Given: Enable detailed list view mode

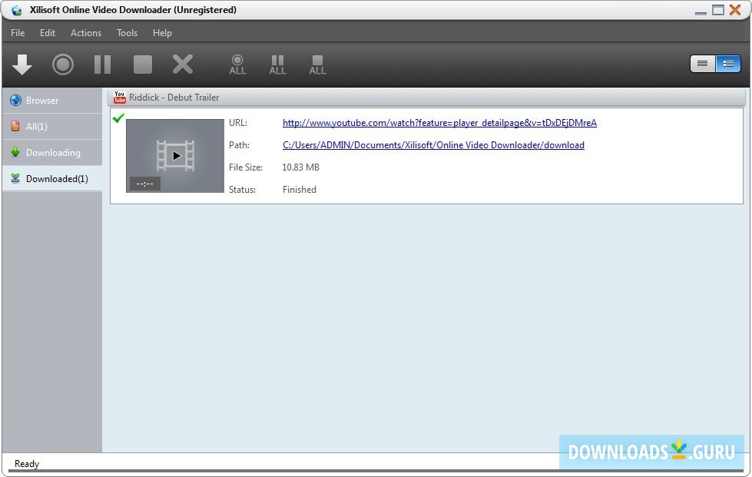Looking at the screenshot, I should coord(727,64).
